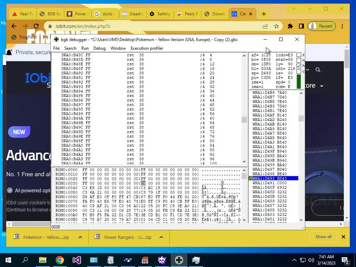Click the hex dump row ROM0:0090
The width and height of the screenshot is (356, 267).
(147, 210)
